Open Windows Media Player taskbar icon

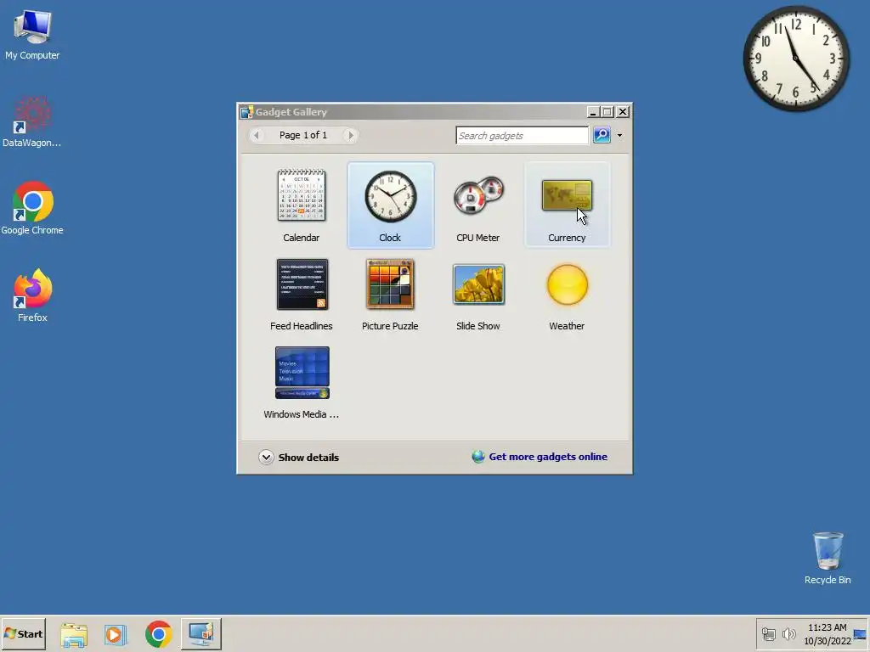click(x=116, y=634)
